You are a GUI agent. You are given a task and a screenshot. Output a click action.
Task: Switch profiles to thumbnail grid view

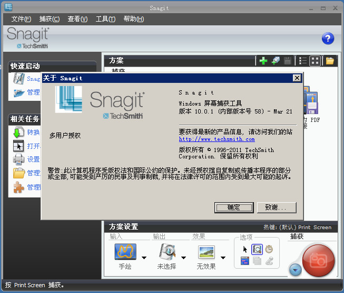click(315, 61)
